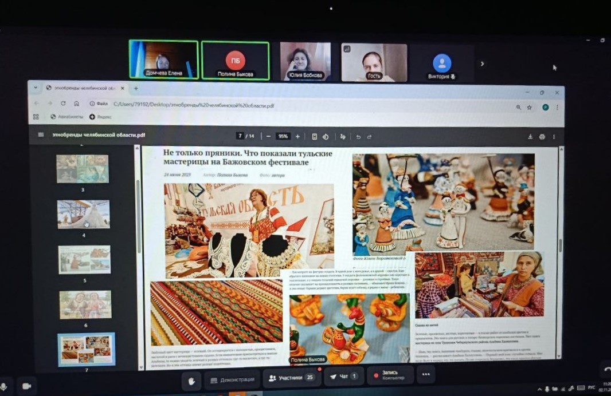Viewport: 611px width, 396px height.
Task: Expand next participants arrow in video strip
Action: coord(482,64)
